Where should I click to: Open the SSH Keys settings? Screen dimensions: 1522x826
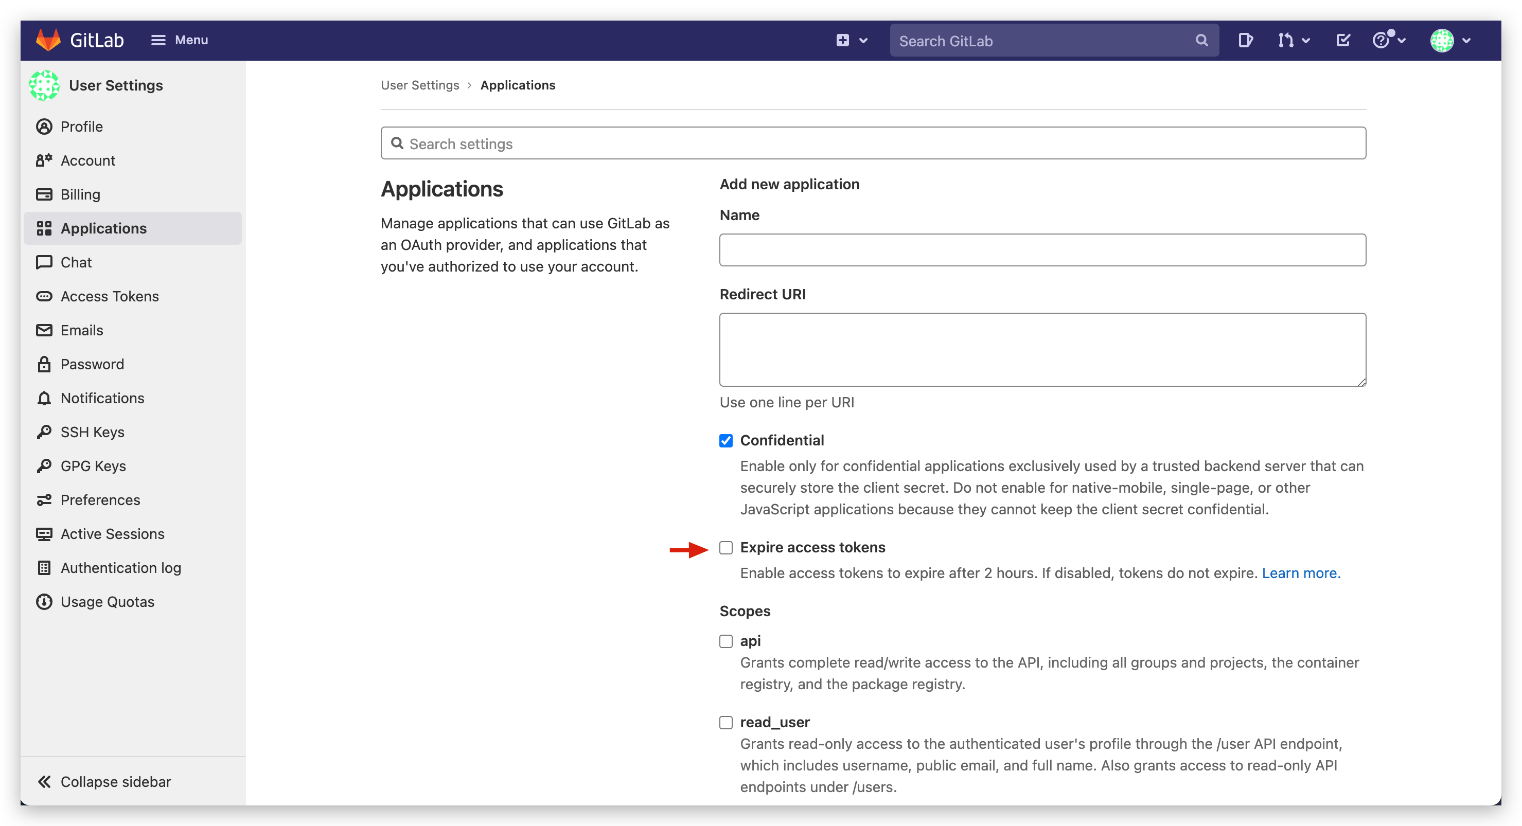tap(92, 432)
